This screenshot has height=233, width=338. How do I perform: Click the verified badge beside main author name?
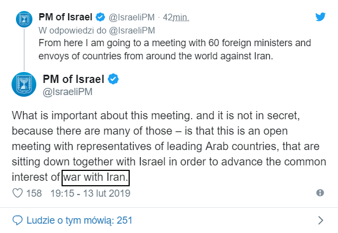pos(113,79)
